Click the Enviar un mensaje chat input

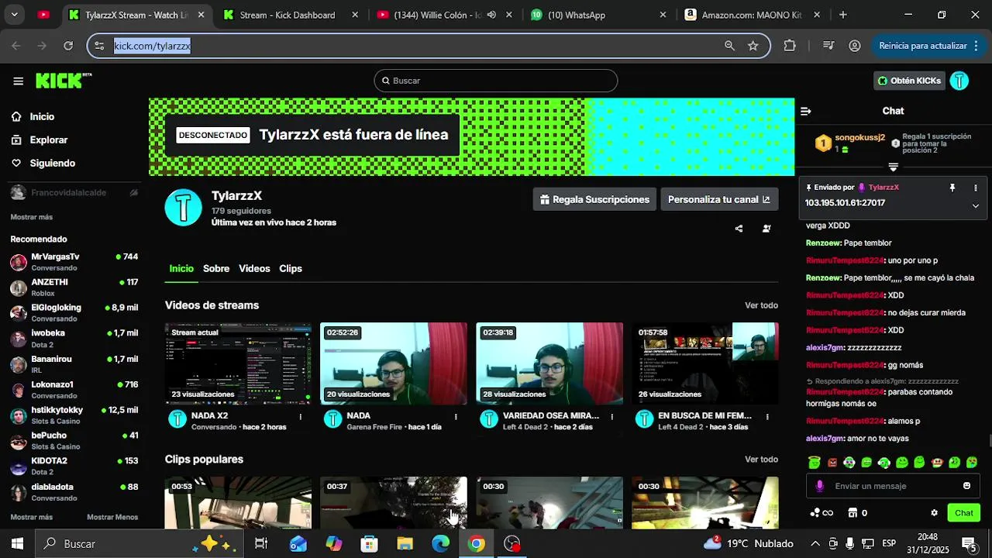(891, 486)
